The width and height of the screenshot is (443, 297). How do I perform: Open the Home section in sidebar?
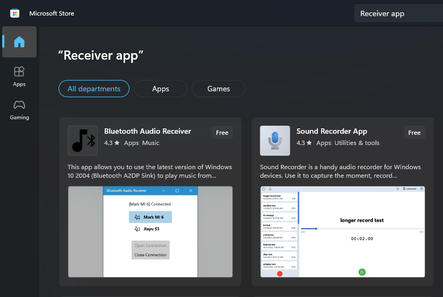(19, 42)
